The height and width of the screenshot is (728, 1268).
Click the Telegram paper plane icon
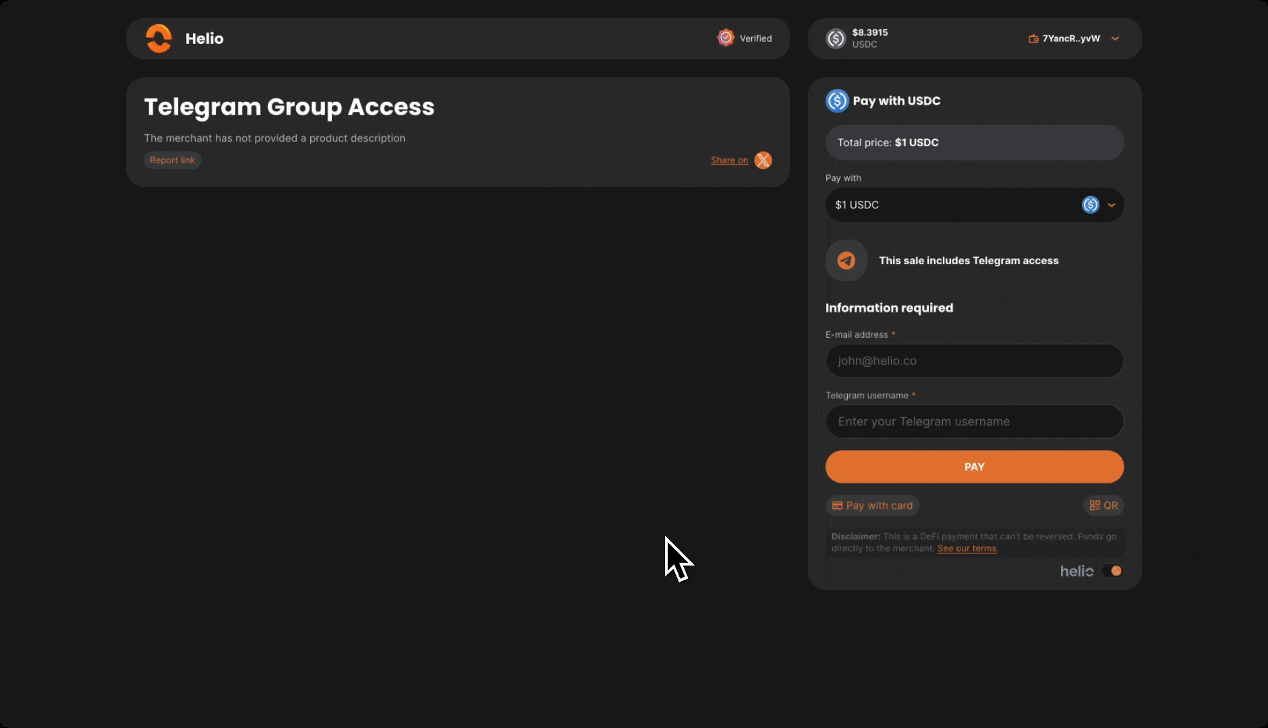coord(846,260)
